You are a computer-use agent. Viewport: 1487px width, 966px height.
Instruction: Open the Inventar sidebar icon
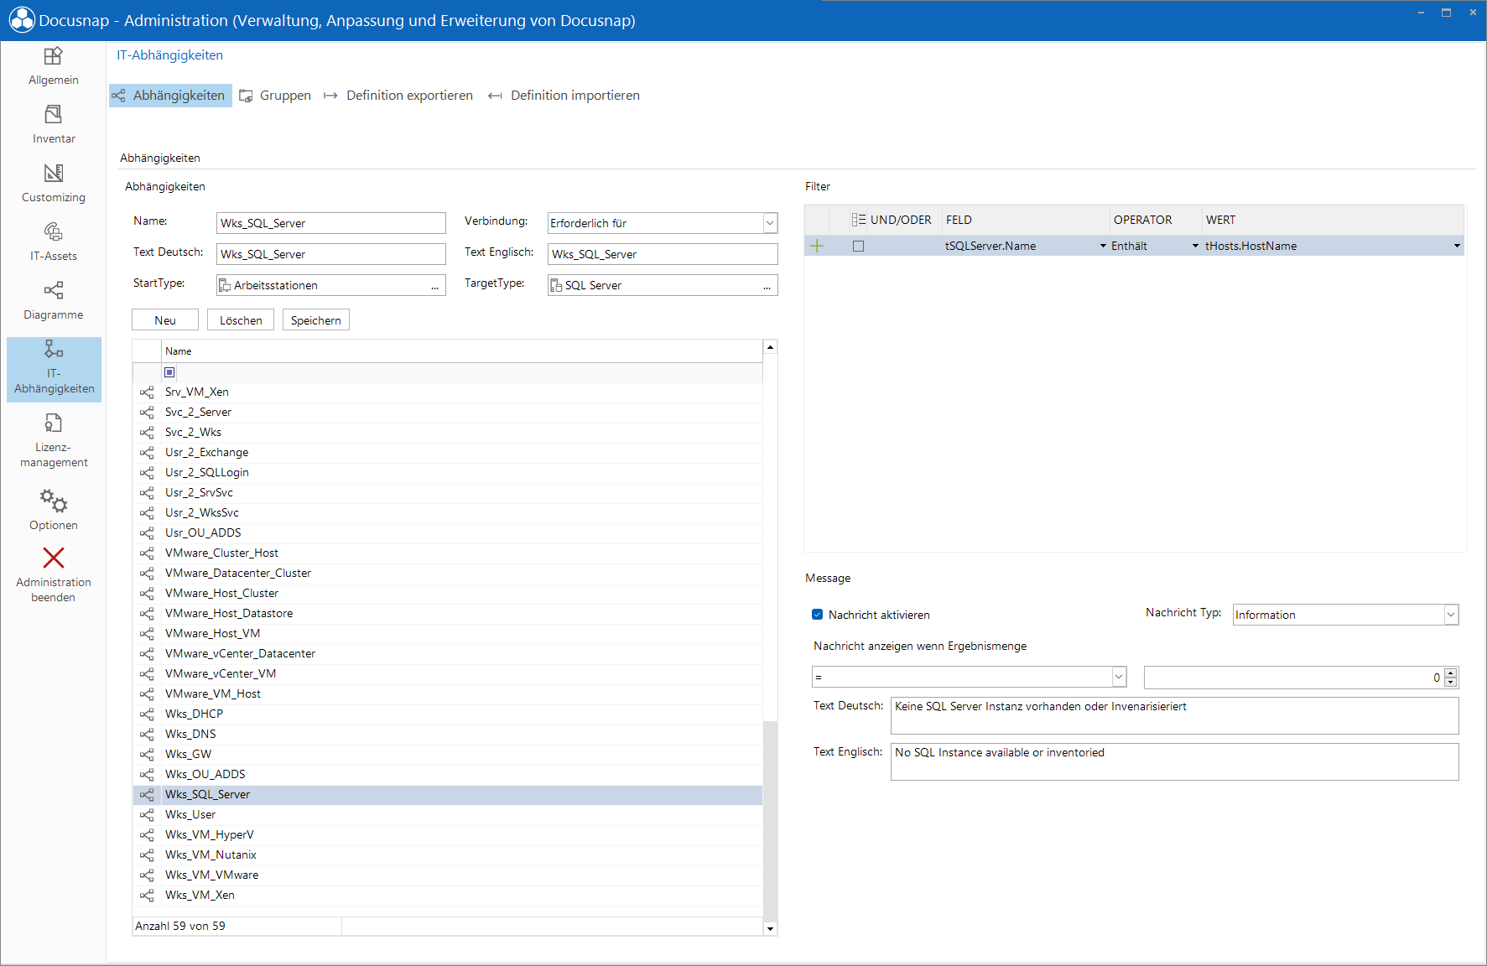[54, 114]
